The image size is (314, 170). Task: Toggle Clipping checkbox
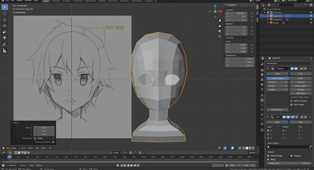[x=291, y=156]
